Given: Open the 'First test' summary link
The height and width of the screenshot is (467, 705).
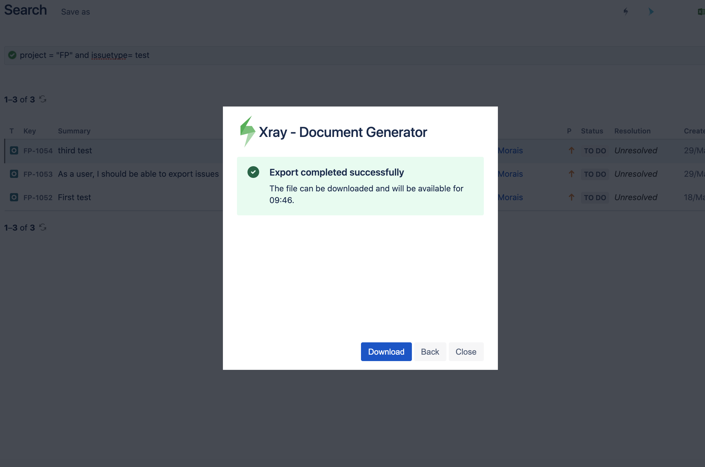Looking at the screenshot, I should click(74, 197).
